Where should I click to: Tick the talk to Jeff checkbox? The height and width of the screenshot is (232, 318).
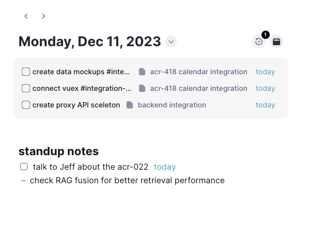pyautogui.click(x=24, y=167)
